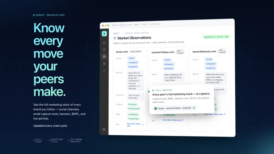Click the Shop Pay tag on summerfridays.com card
The height and width of the screenshot is (154, 274).
point(170,115)
